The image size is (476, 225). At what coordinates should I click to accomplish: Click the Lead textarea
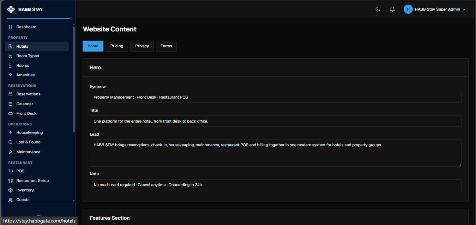point(276,153)
